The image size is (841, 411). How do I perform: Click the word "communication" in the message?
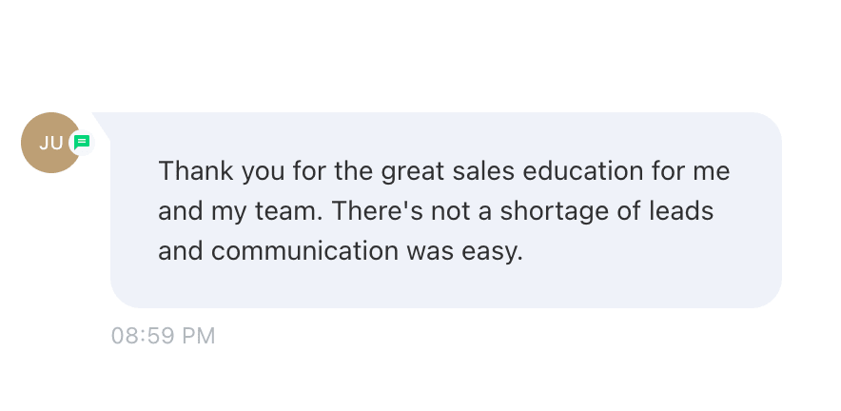click(305, 252)
